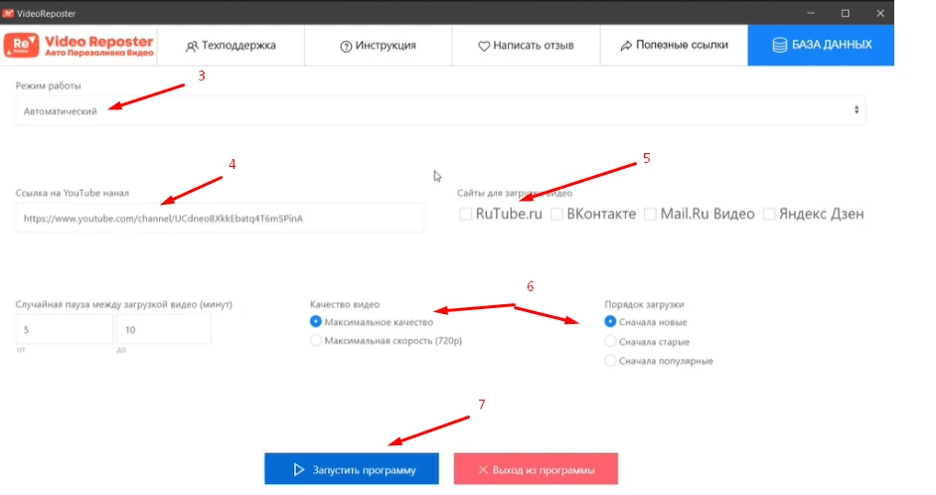Viewport: 936px width, 495px height.
Task: Click the Случайная пауза между загрузкой видео label
Action: (123, 304)
